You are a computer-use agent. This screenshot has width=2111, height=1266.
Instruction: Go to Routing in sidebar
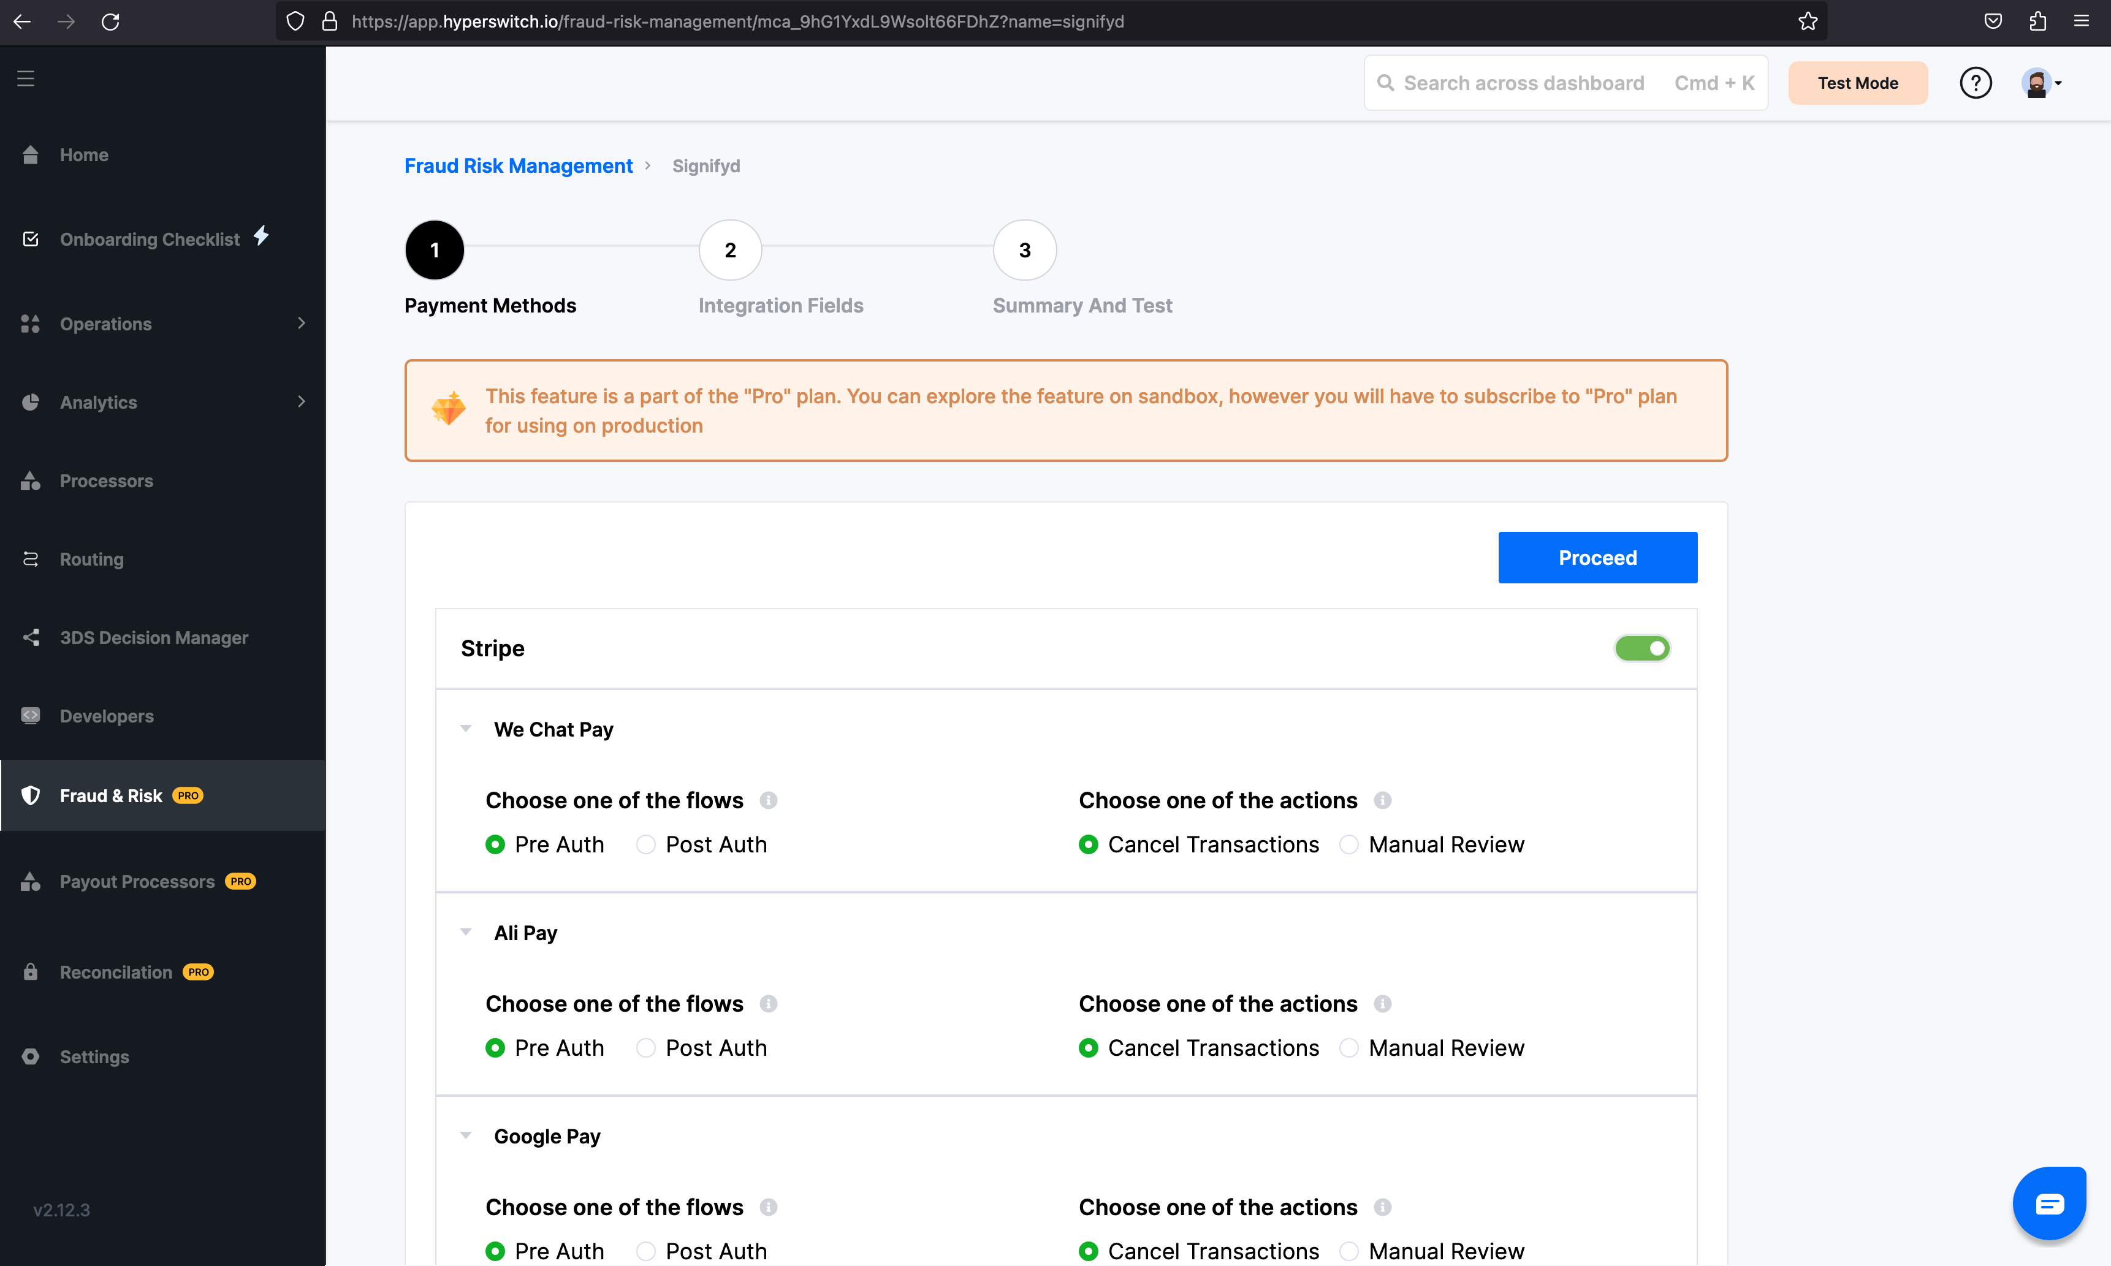click(x=91, y=559)
